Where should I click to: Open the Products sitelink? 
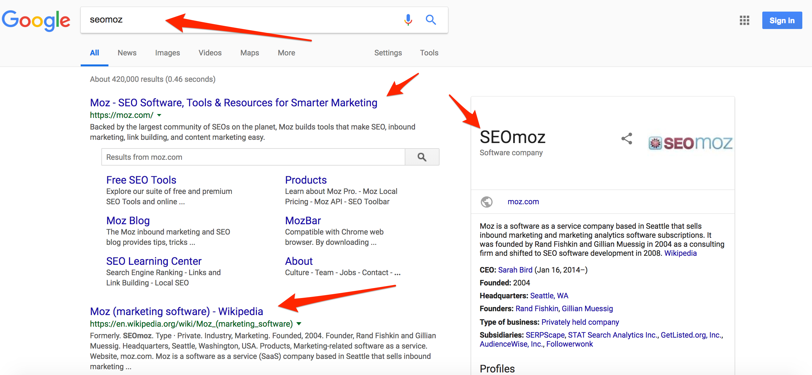306,180
